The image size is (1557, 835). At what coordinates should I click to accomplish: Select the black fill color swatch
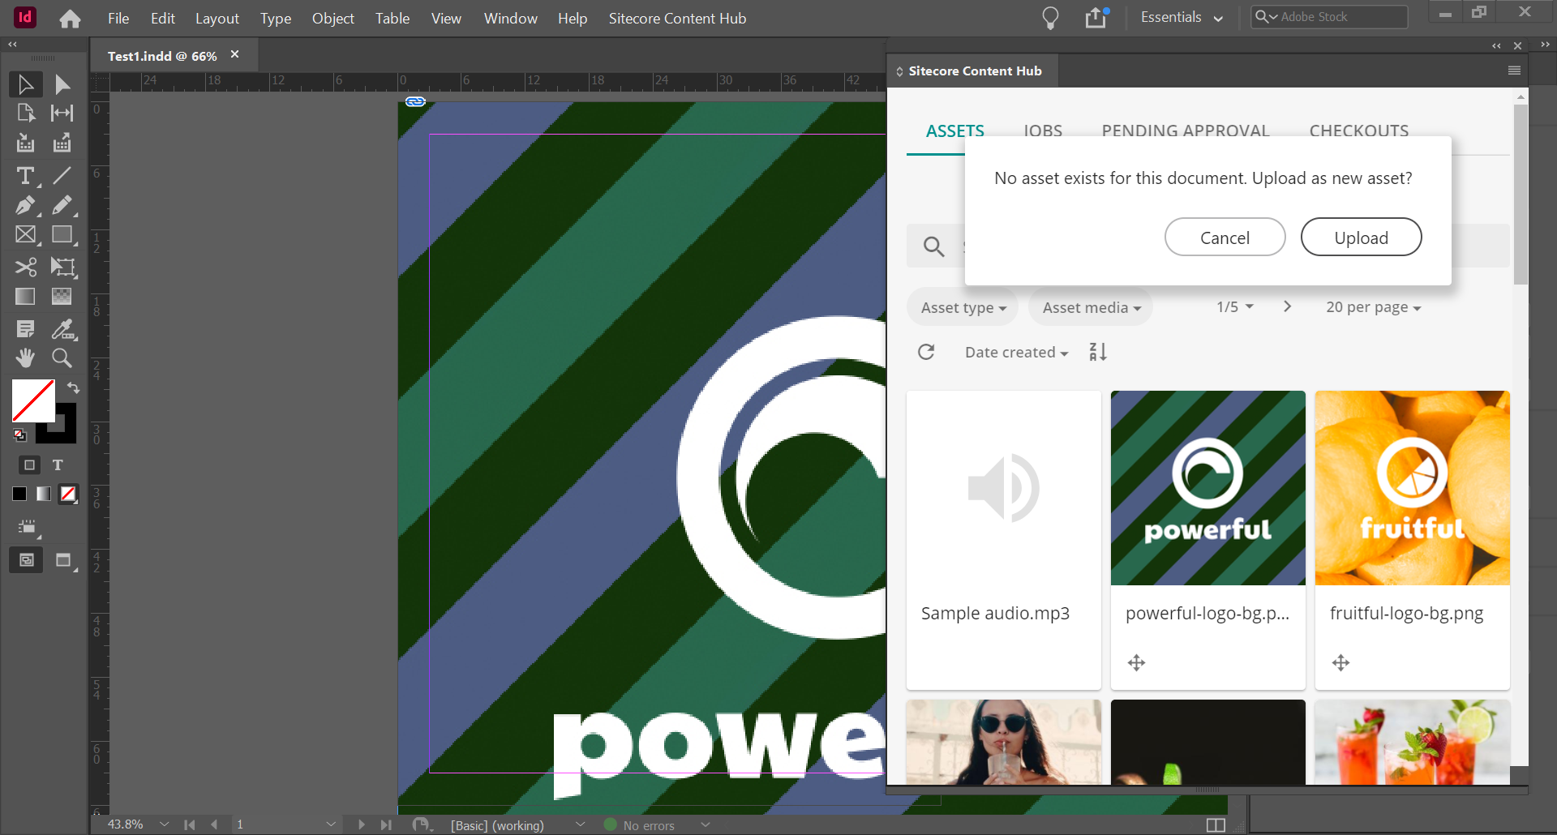(19, 494)
